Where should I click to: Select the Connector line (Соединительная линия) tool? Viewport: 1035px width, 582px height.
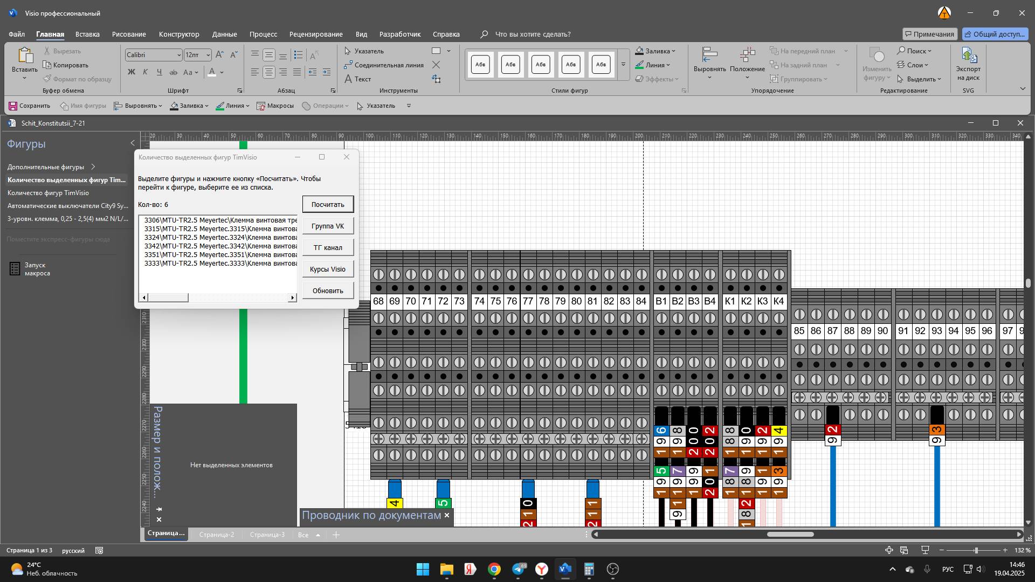coord(384,65)
